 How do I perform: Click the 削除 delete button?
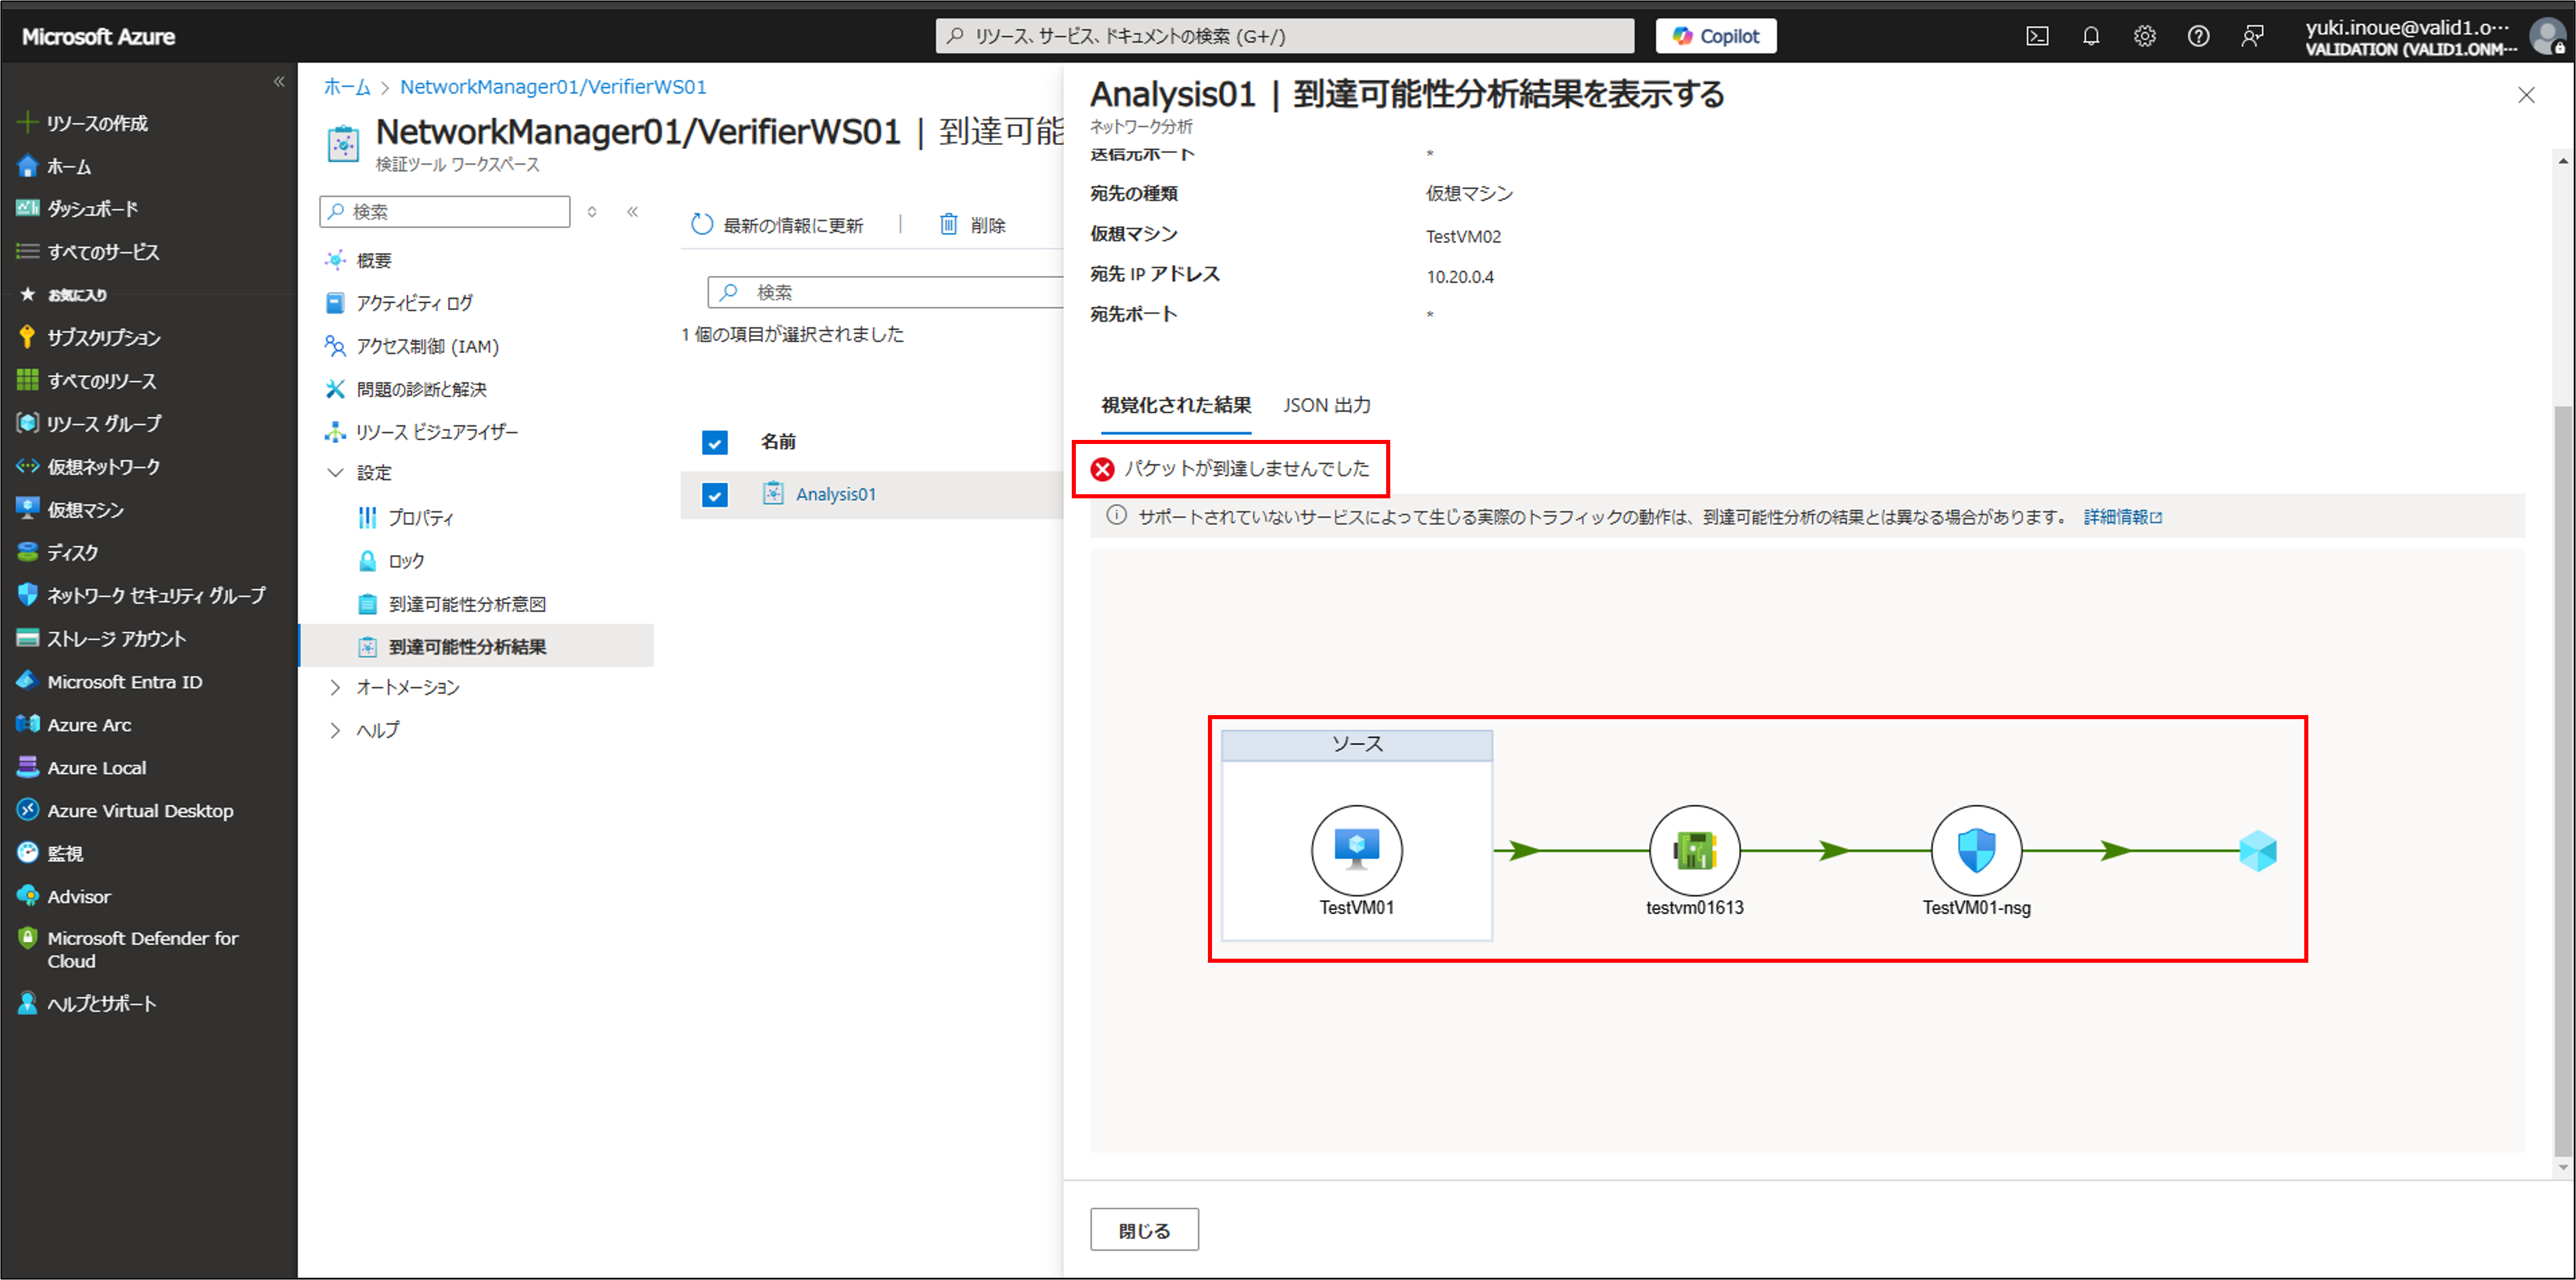click(972, 225)
